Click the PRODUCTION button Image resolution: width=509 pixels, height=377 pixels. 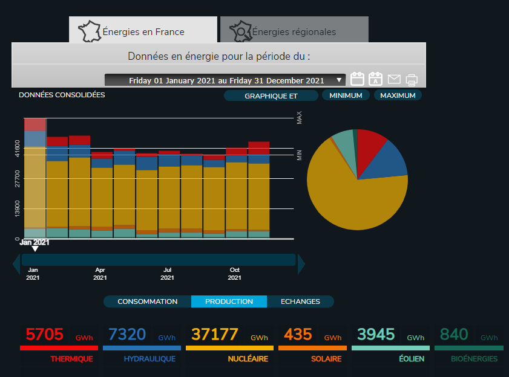pyautogui.click(x=229, y=301)
